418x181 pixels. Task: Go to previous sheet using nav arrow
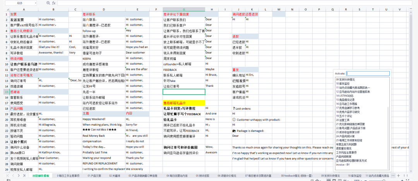pos(13,176)
